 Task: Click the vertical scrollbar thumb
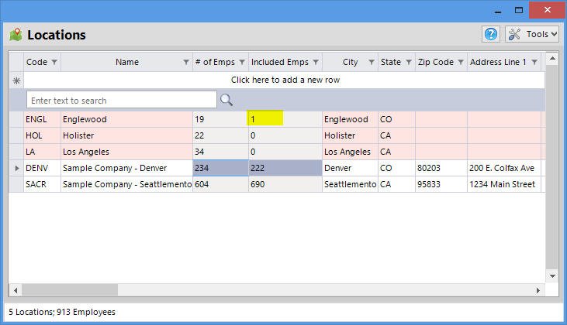[x=552, y=167]
